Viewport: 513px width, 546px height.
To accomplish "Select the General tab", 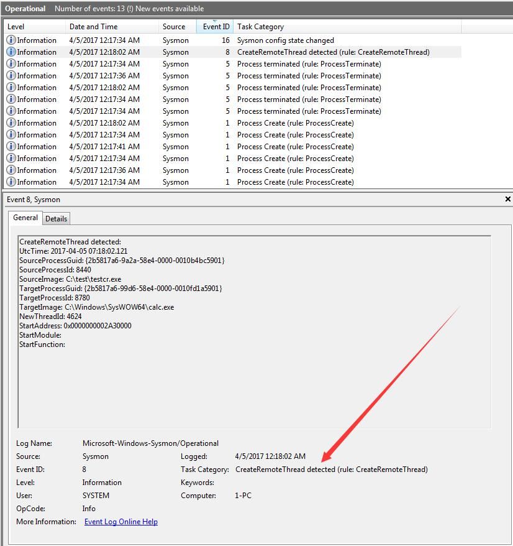I will pos(25,218).
